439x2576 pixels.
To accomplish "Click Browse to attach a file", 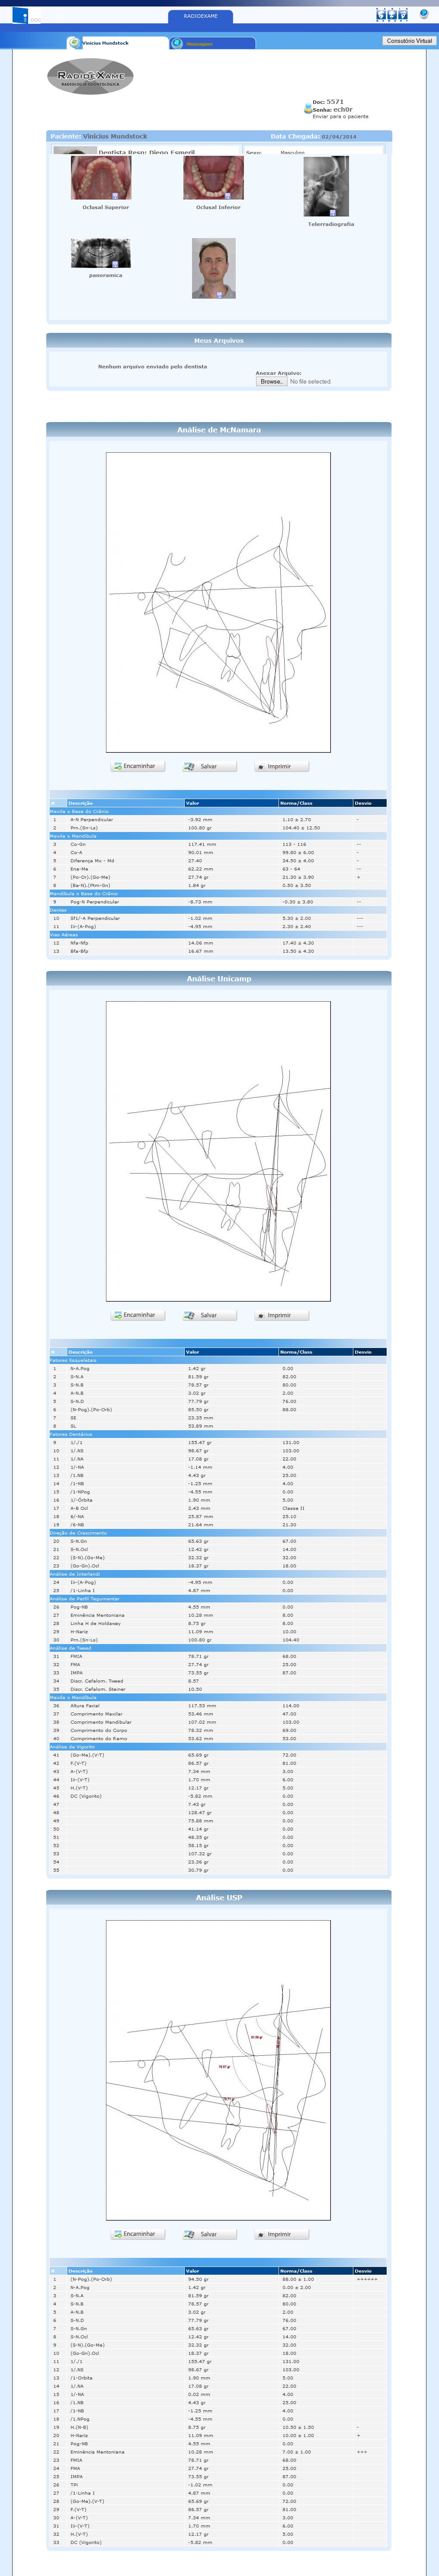I will click(x=271, y=381).
